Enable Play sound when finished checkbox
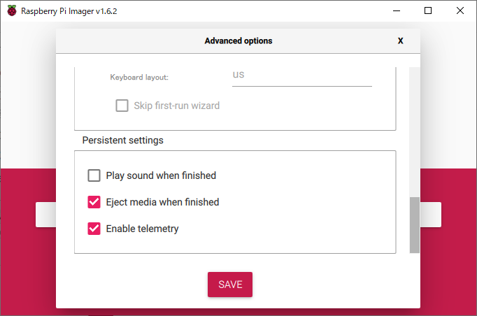The height and width of the screenshot is (316, 477). click(x=94, y=175)
